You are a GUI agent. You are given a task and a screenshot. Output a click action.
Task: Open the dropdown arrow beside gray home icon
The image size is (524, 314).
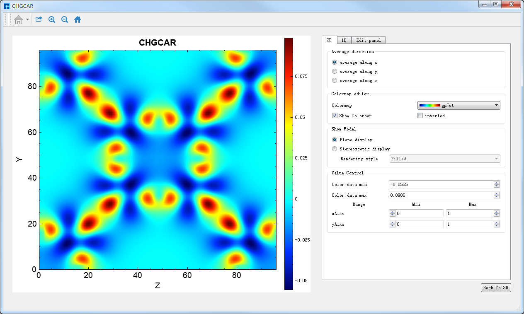click(27, 19)
